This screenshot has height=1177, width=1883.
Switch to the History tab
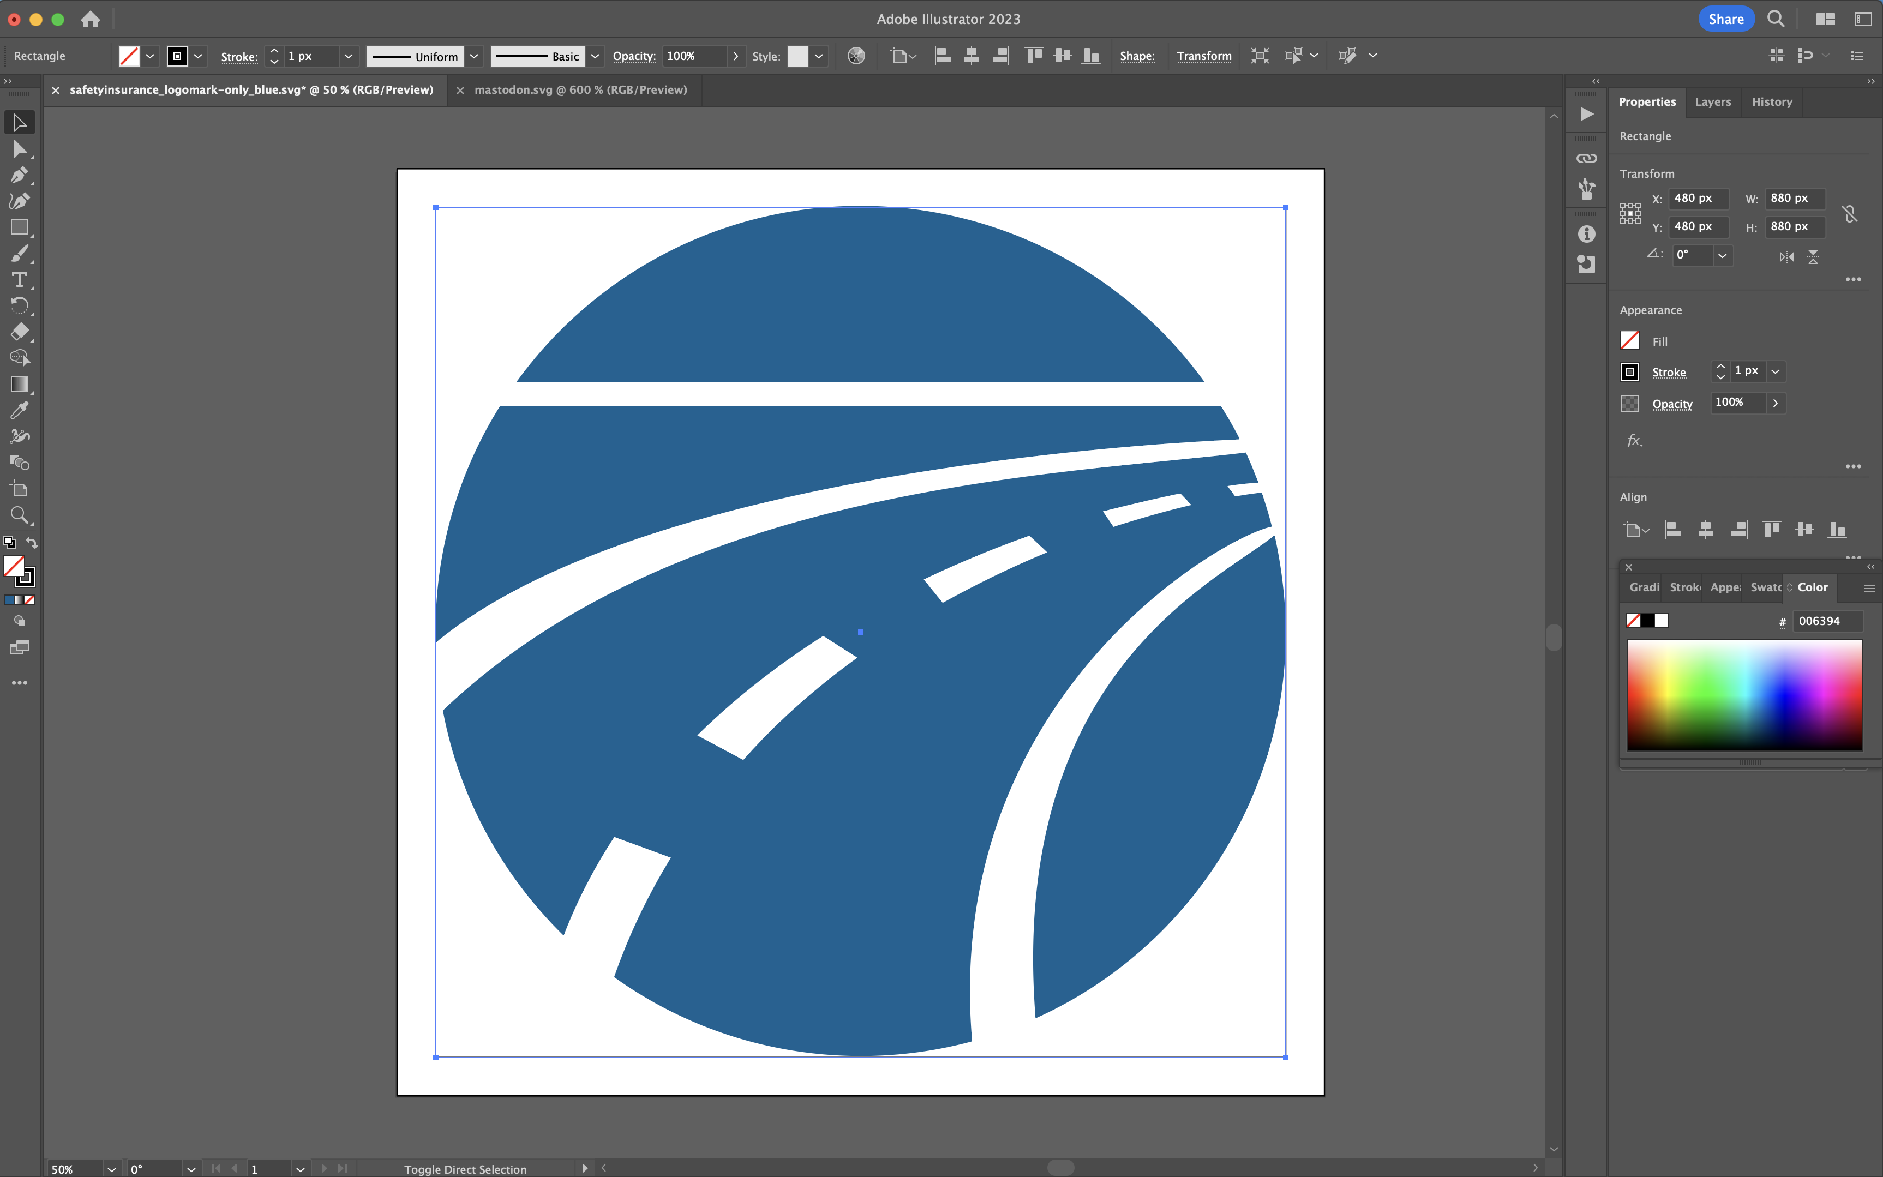click(1772, 102)
